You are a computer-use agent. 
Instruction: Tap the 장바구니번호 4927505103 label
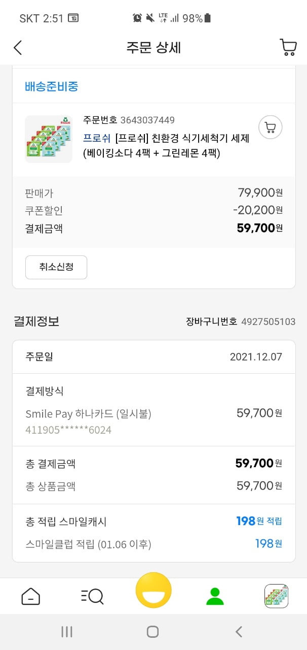[241, 322]
